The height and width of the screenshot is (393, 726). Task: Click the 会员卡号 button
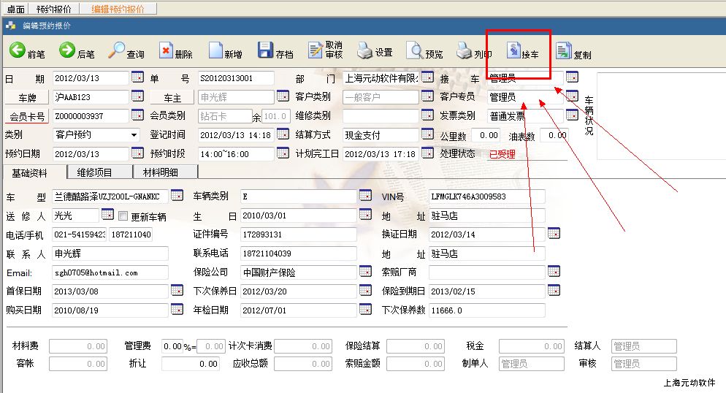coord(26,116)
